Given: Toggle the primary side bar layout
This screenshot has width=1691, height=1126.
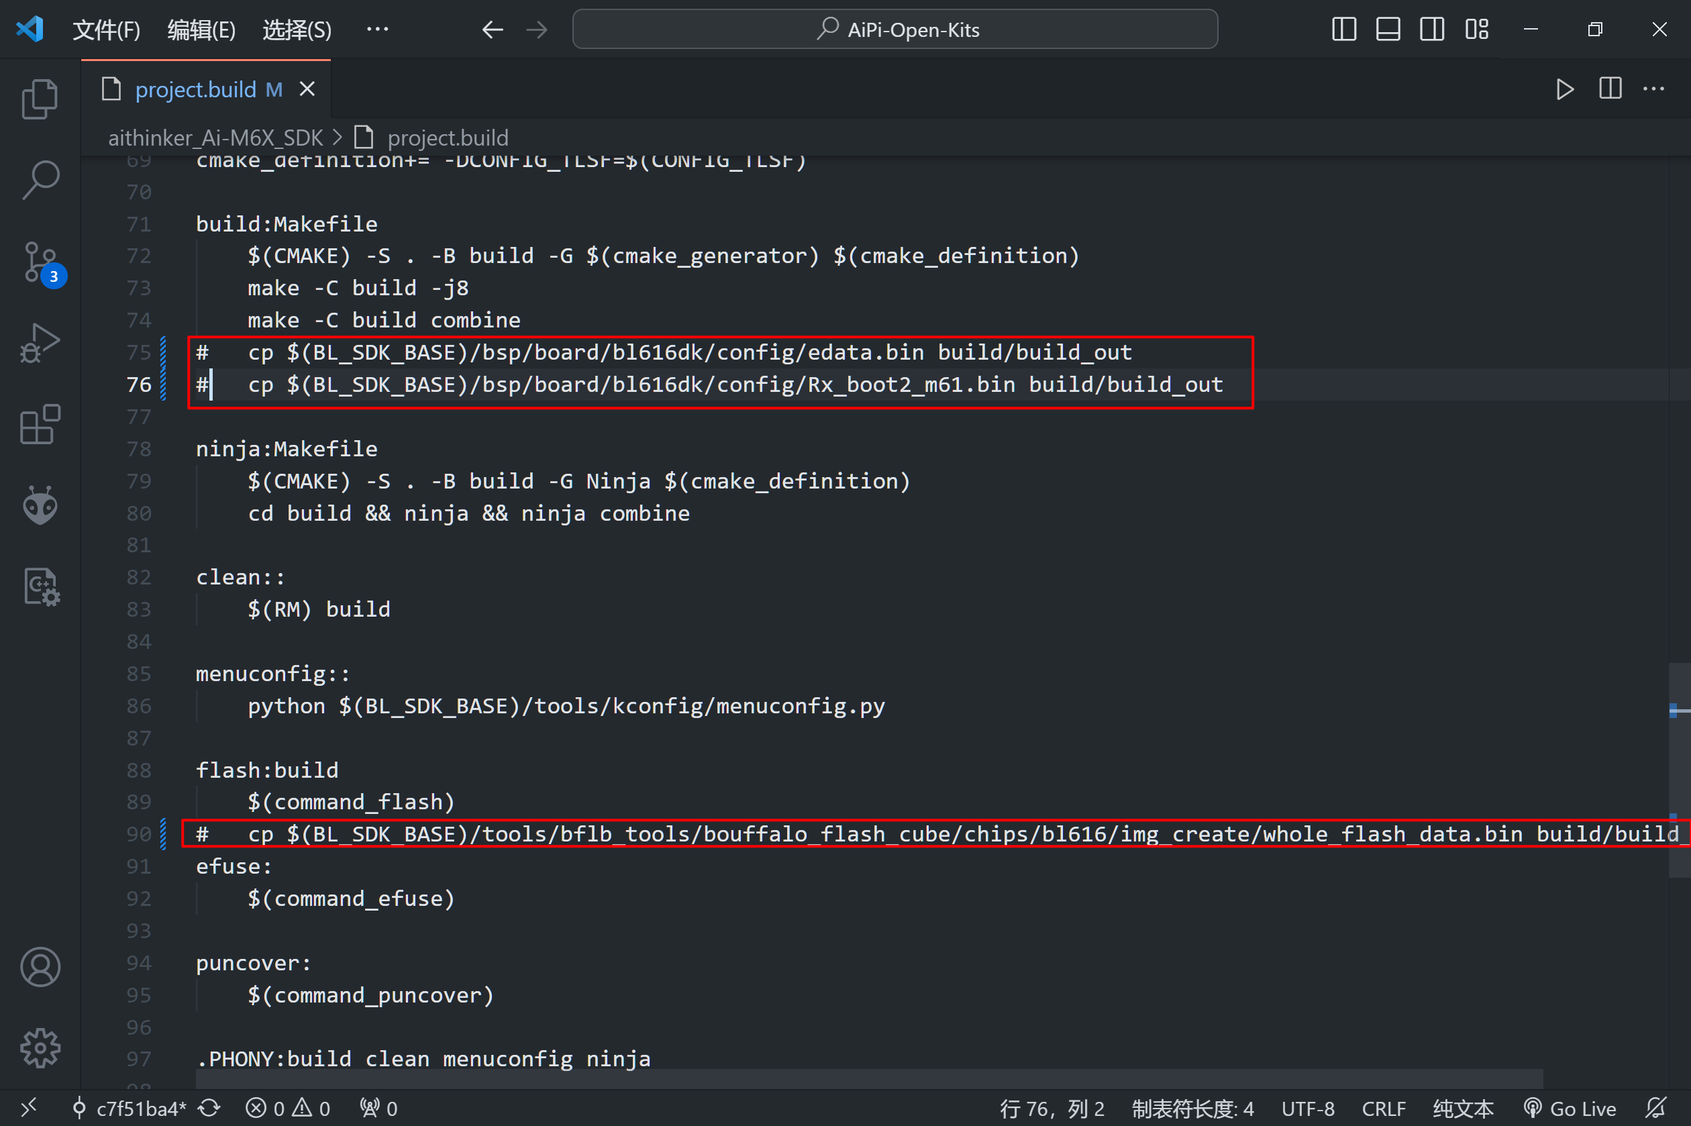Looking at the screenshot, I should pyautogui.click(x=1343, y=30).
